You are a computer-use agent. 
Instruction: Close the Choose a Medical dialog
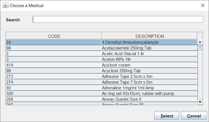pyautogui.click(x=202, y=5)
